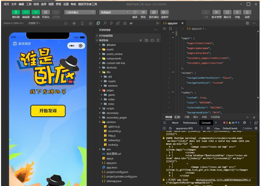Viewport: 261px width, 186px height.
Task: Toggle the Simulator (模拟器) panel
Action: point(16,12)
